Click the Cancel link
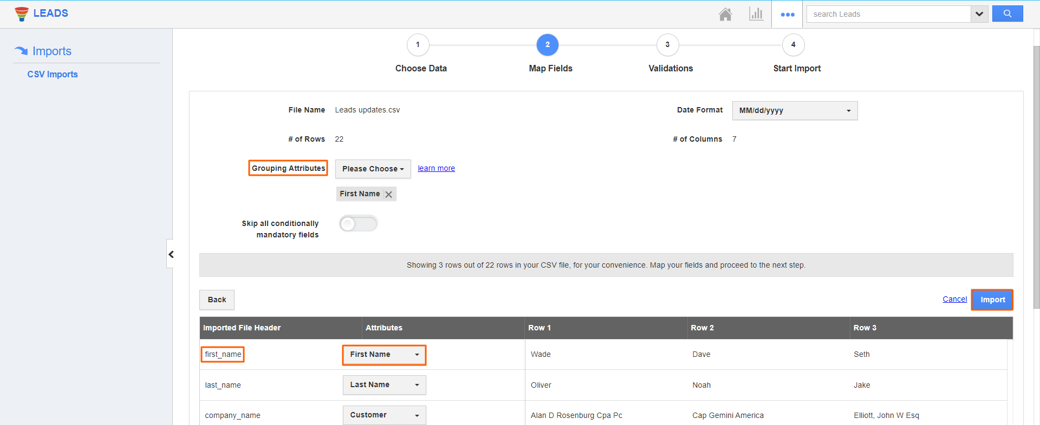Viewport: 1040px width, 425px height. (x=954, y=299)
